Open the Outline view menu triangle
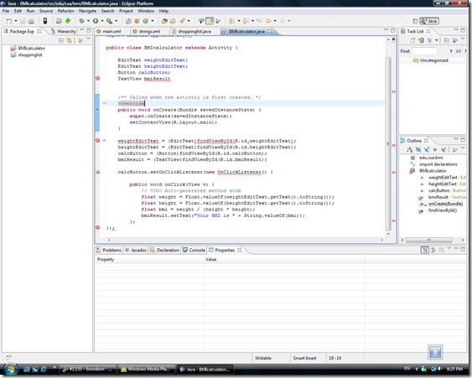 [x=463, y=148]
